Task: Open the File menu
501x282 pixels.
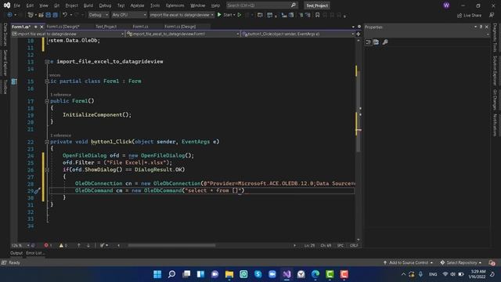Action: (16, 5)
